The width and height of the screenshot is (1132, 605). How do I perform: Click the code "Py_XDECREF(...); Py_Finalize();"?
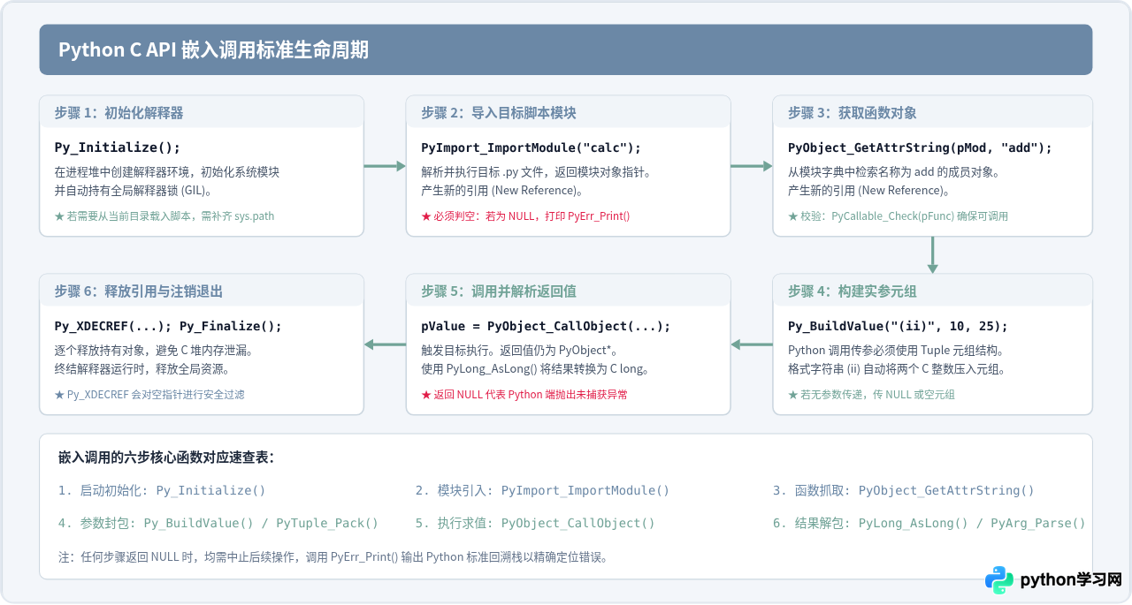click(168, 326)
